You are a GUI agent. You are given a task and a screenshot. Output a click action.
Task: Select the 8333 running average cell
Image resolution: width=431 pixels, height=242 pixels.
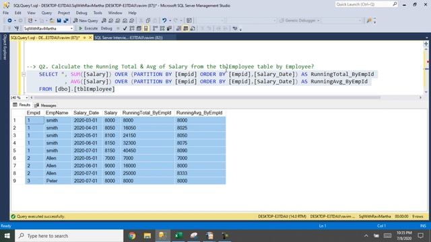coord(200,173)
